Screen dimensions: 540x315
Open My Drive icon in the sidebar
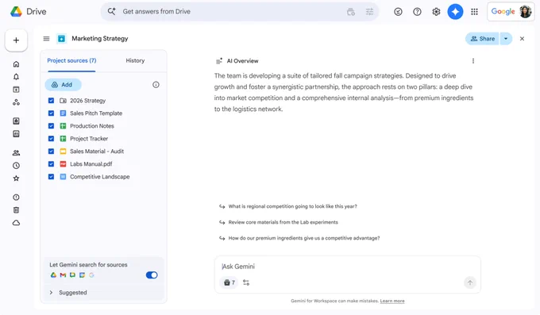16,121
